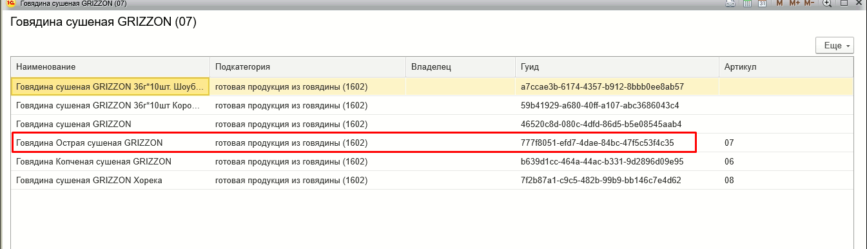Sort by Подкатегория column header
The width and height of the screenshot is (867, 249).
pyautogui.click(x=307, y=67)
